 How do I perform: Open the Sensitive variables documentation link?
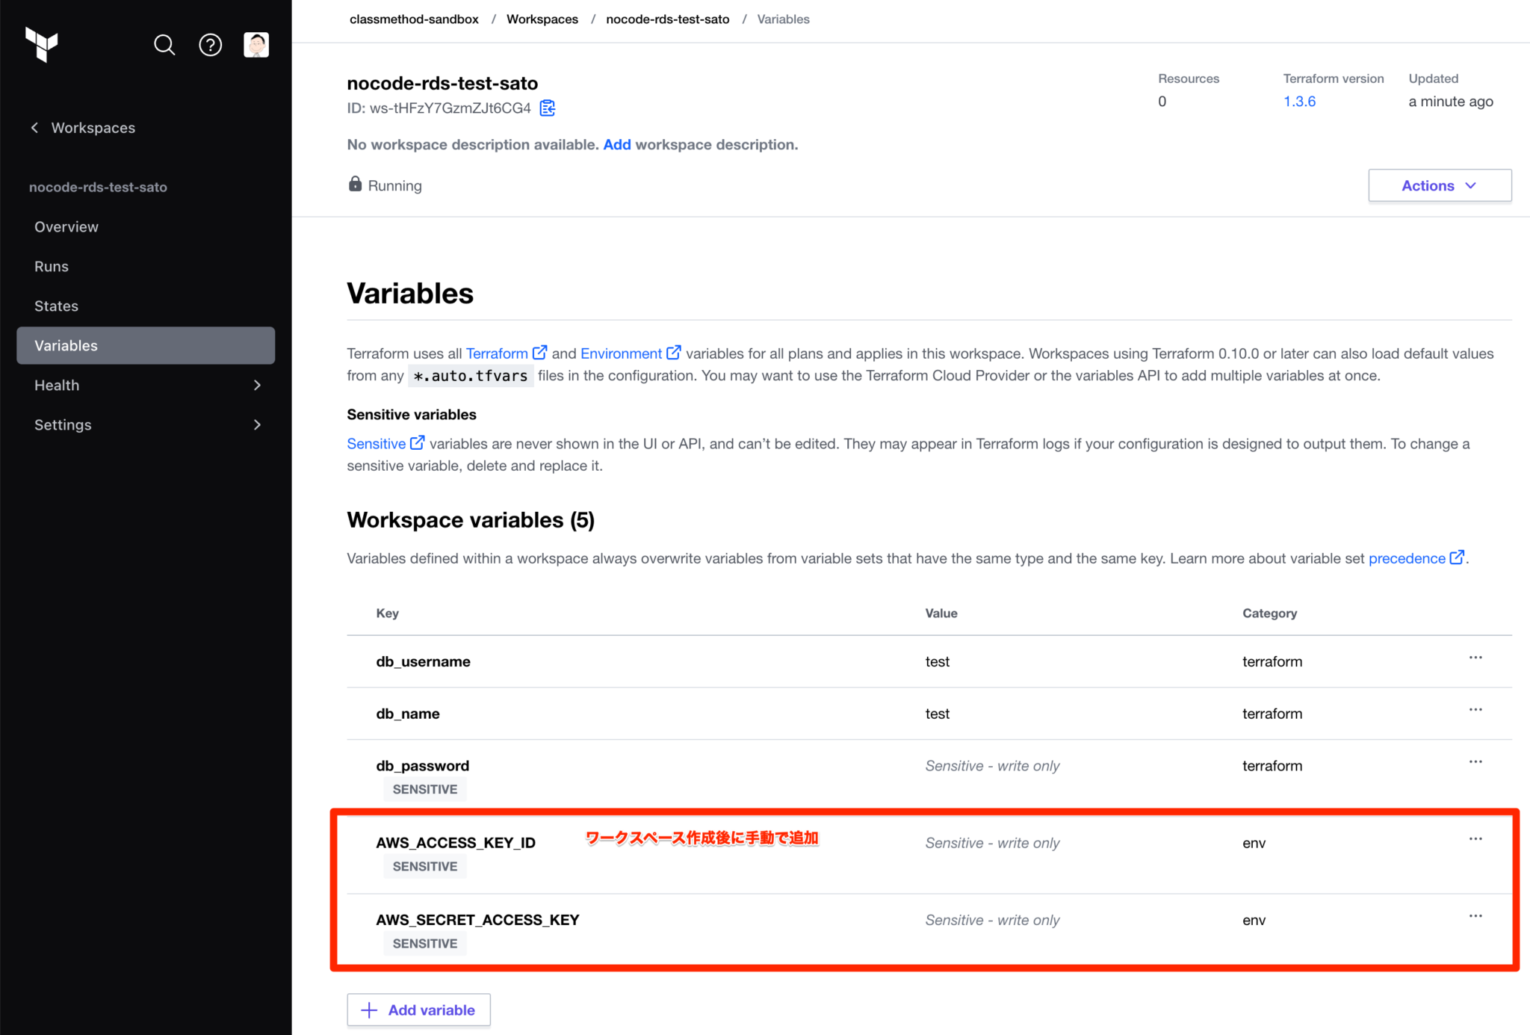(377, 443)
